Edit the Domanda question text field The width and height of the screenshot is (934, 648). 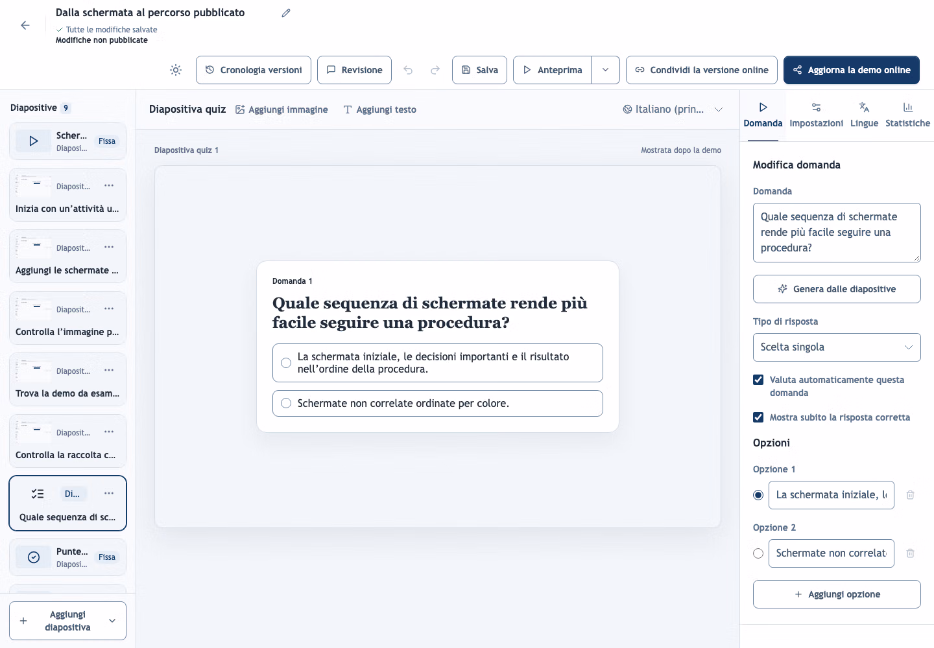[x=837, y=233]
